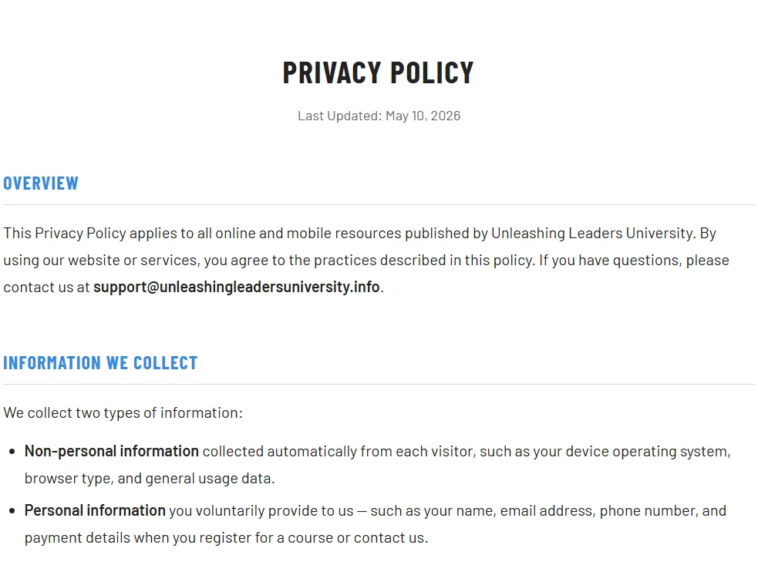Click the divider under INFORMATION WE COLLECT
This screenshot has height=582, width=758.
[379, 385]
